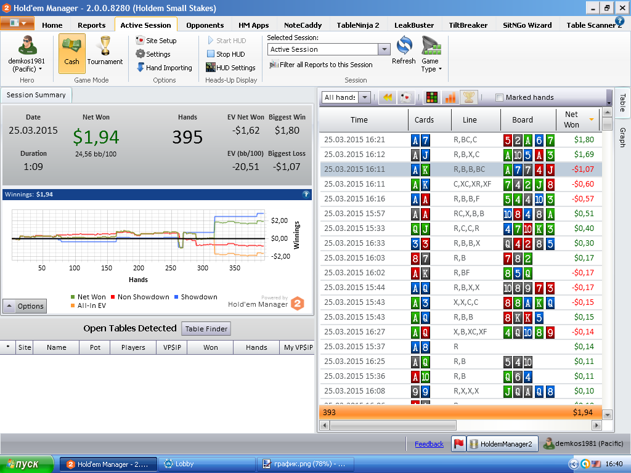Click the -$1,07 net won cell
The height and width of the screenshot is (473, 631).
583,169
